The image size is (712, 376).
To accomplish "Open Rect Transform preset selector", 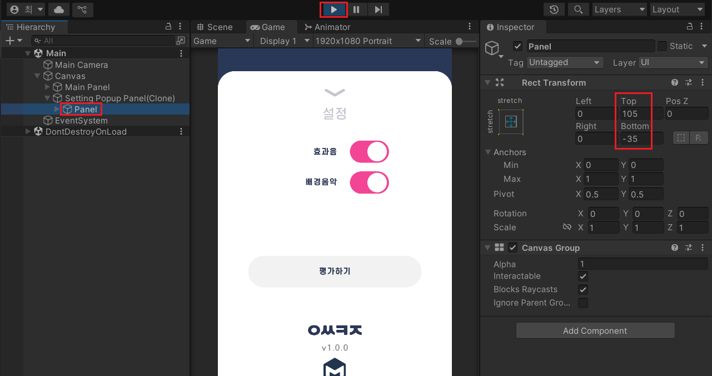I will pyautogui.click(x=689, y=82).
